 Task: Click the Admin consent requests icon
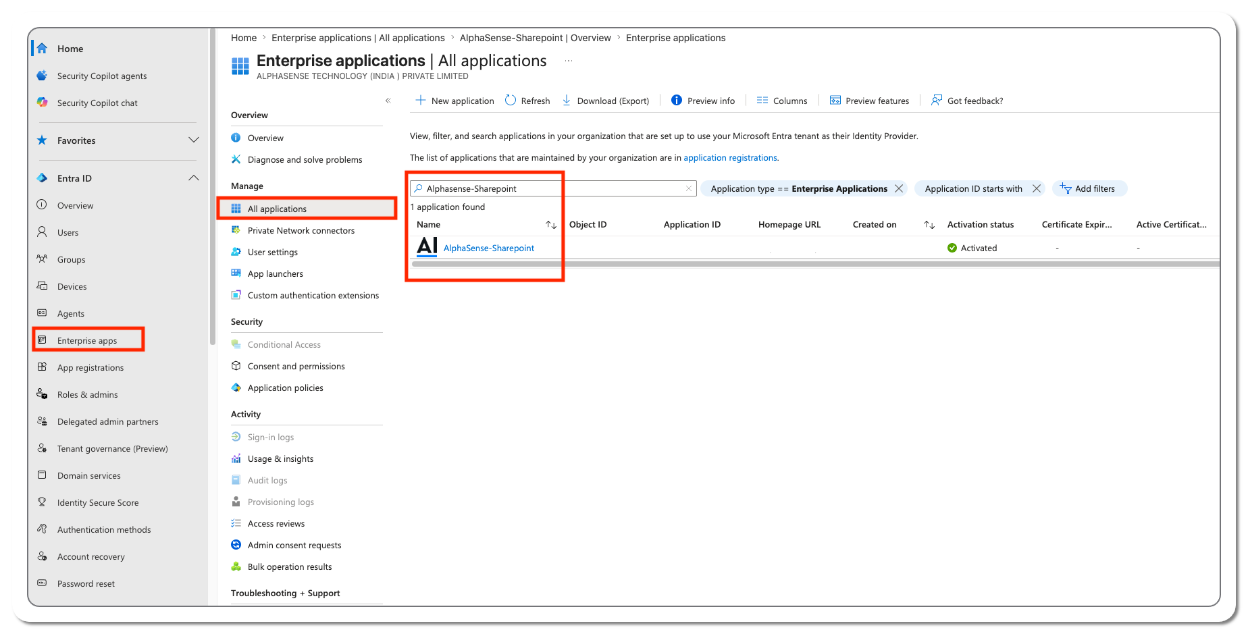pos(236,545)
